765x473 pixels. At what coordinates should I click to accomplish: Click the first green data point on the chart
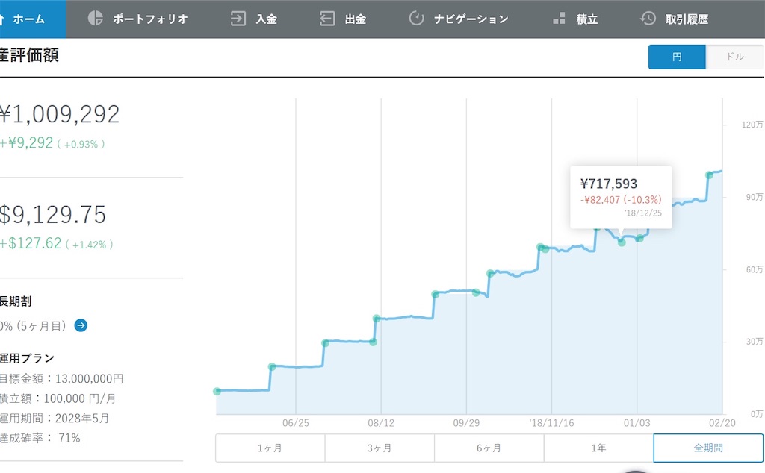217,391
